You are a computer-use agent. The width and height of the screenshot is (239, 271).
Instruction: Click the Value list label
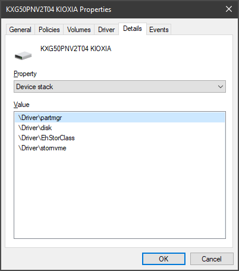[21, 105]
